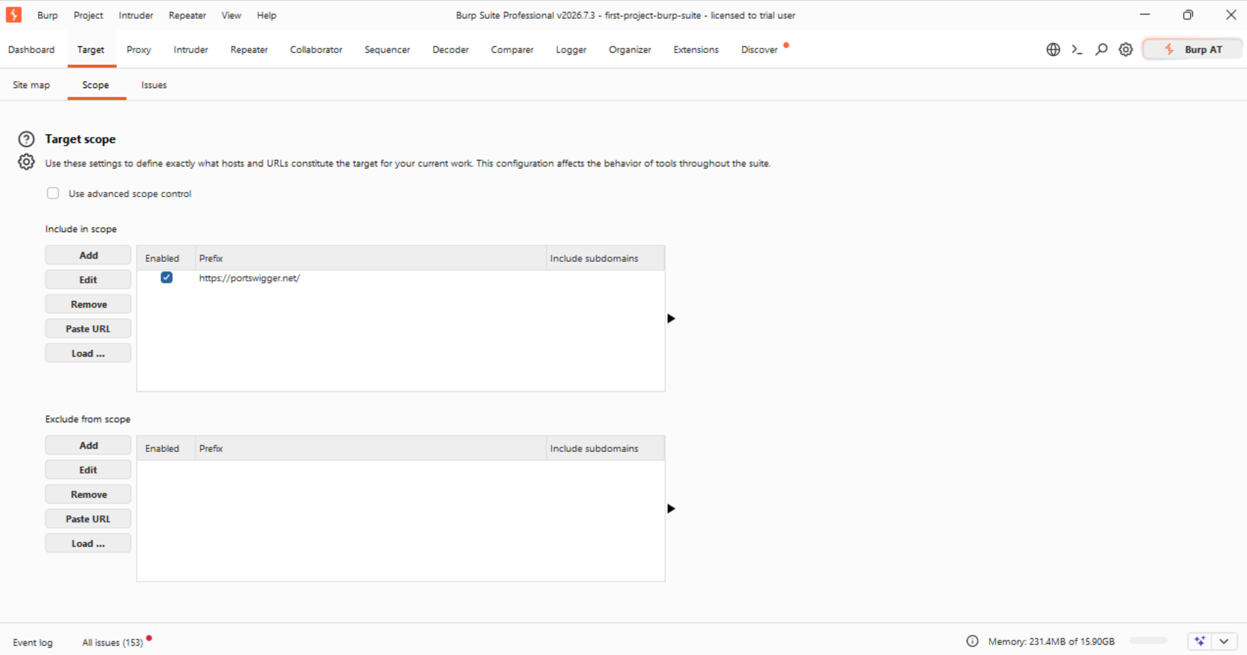
Task: Expand the status bar chevron dropdown
Action: pyautogui.click(x=1225, y=641)
